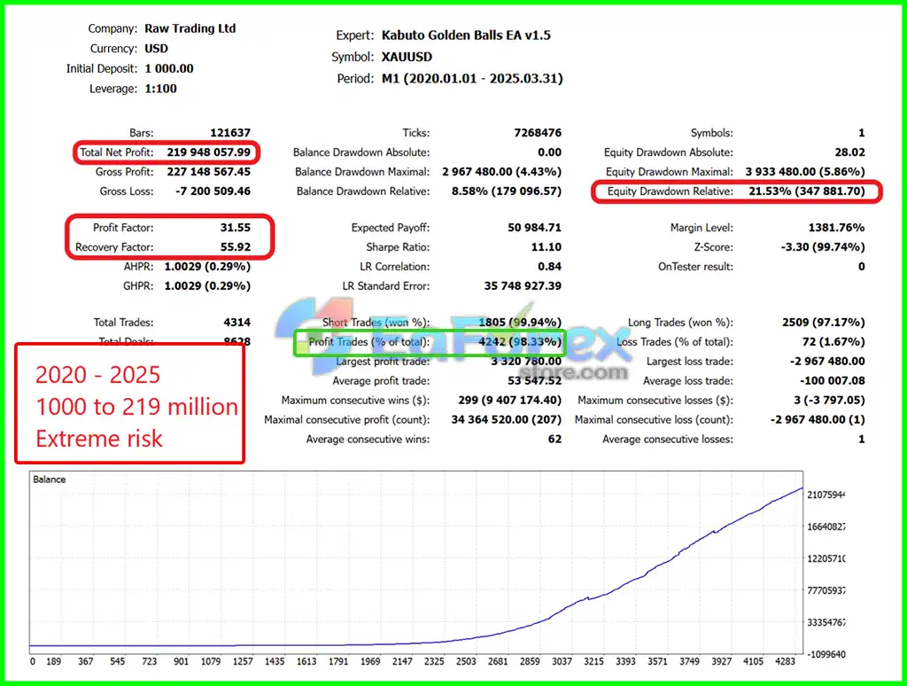Click long trades value "2509 (97.17%)"
Viewport: 907px width, 686px height.
click(x=824, y=323)
